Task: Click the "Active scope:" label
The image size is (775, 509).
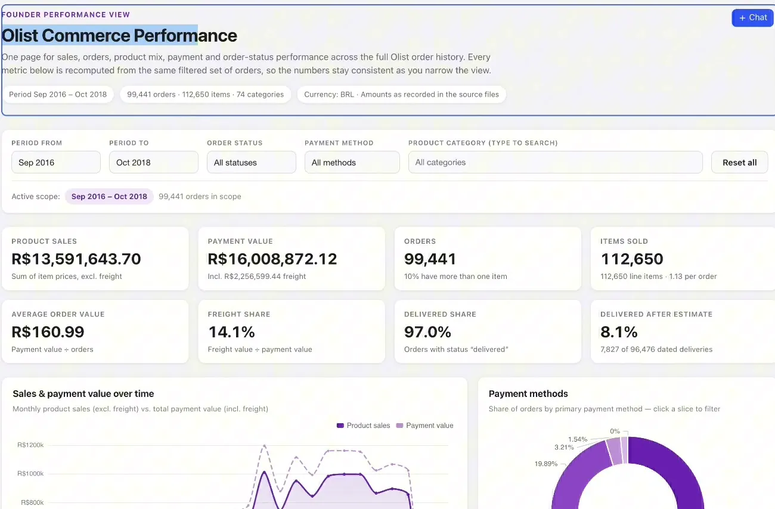Action: 36,197
